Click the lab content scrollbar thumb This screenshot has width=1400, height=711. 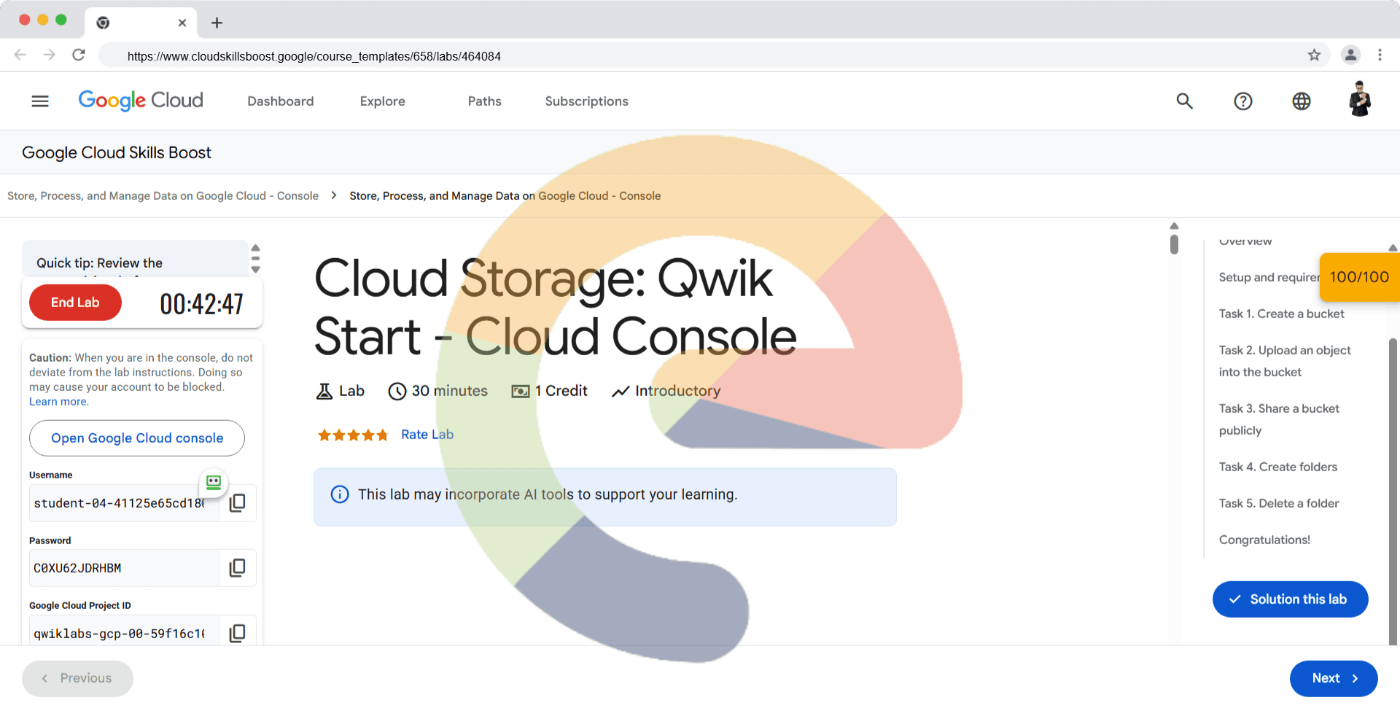(1174, 244)
